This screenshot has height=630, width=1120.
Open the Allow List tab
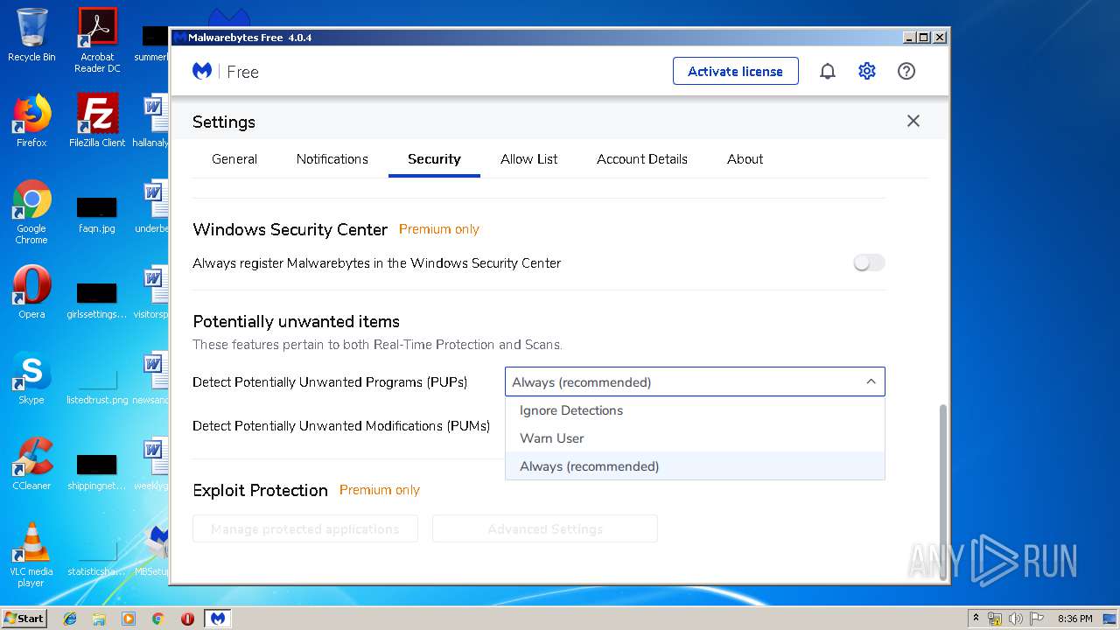529,159
